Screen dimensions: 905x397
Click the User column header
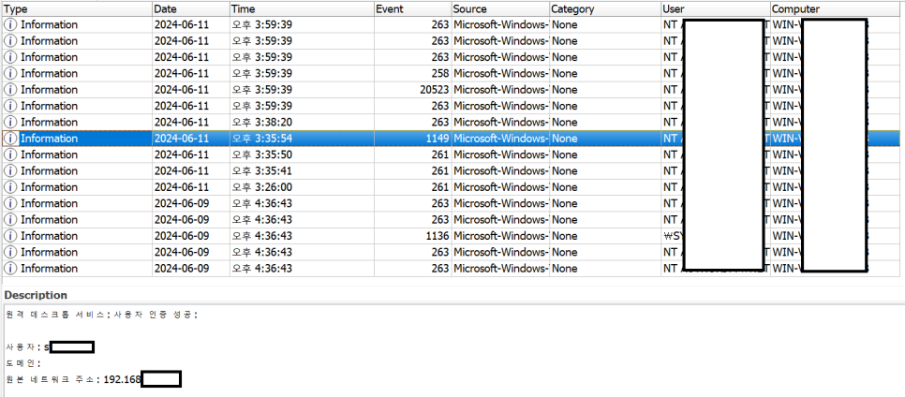[x=716, y=9]
